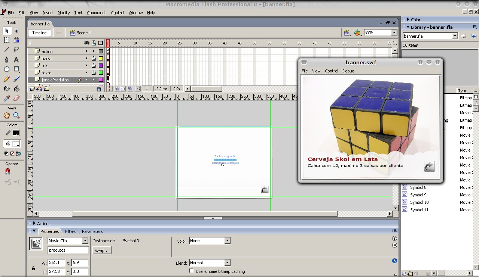Click the curved arrow button in banner.swf

(429, 166)
